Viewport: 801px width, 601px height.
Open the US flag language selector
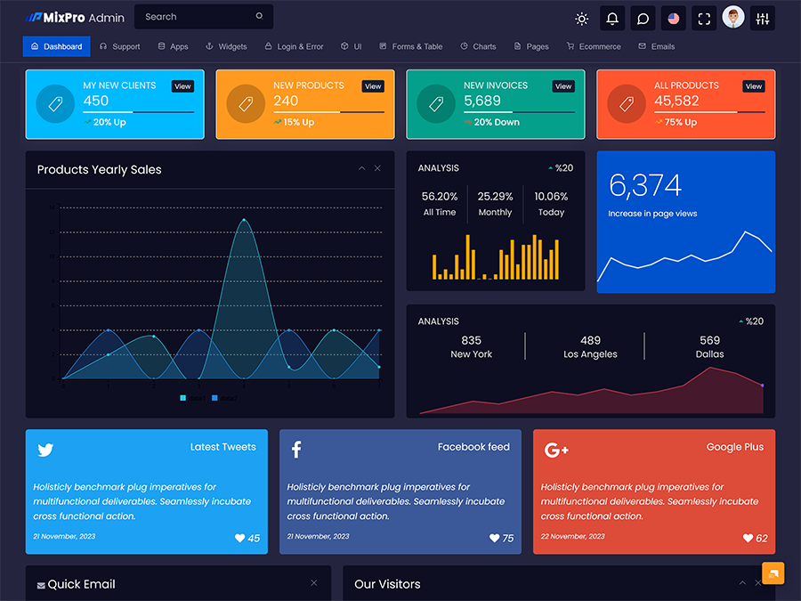point(674,19)
